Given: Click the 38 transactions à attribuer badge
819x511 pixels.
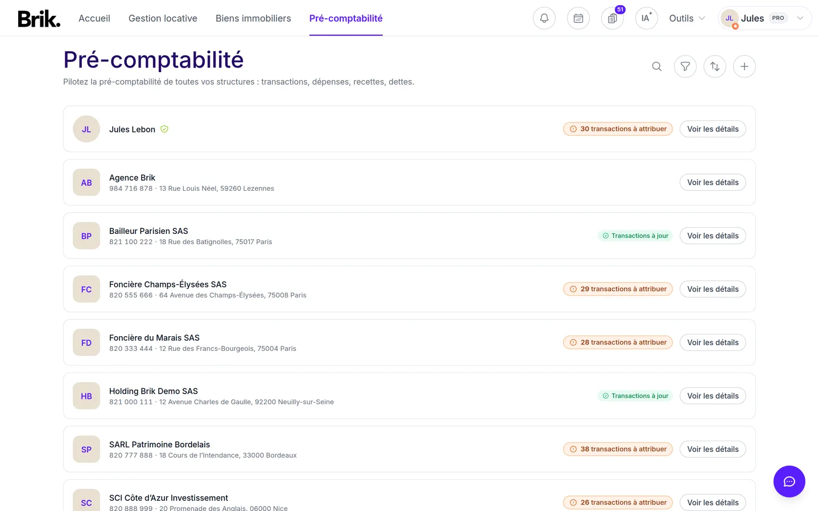Looking at the screenshot, I should click(x=618, y=449).
